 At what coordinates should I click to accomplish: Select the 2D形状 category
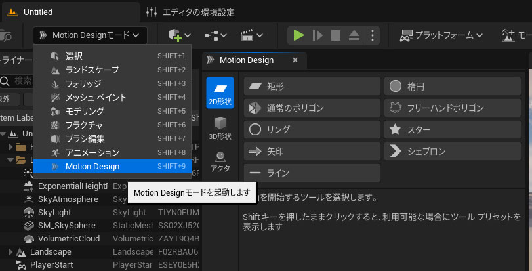tap(220, 93)
